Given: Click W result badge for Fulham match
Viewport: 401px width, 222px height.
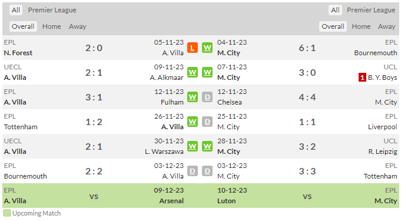Looking at the screenshot, I should (193, 97).
